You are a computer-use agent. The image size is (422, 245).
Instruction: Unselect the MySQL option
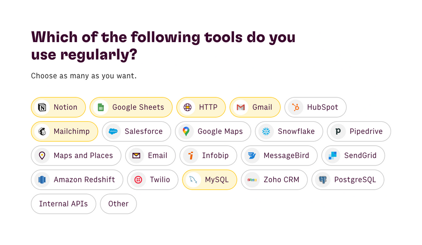point(210,180)
